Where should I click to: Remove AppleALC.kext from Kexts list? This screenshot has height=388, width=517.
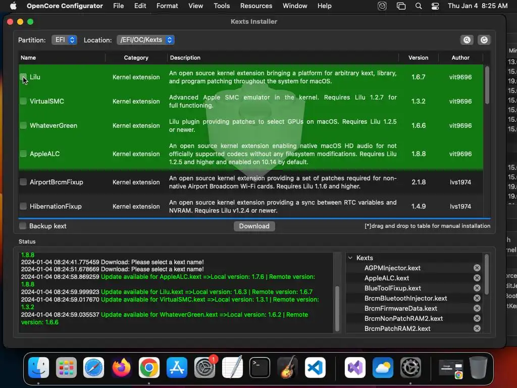477,278
